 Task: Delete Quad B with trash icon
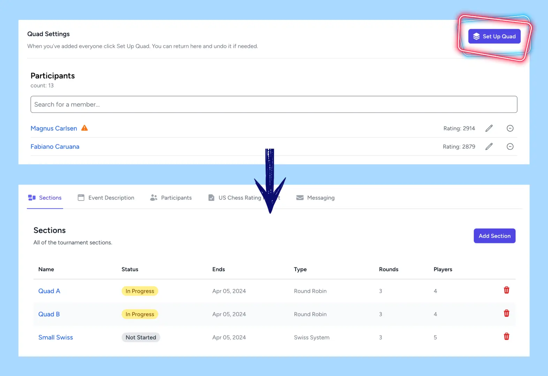pyautogui.click(x=506, y=313)
